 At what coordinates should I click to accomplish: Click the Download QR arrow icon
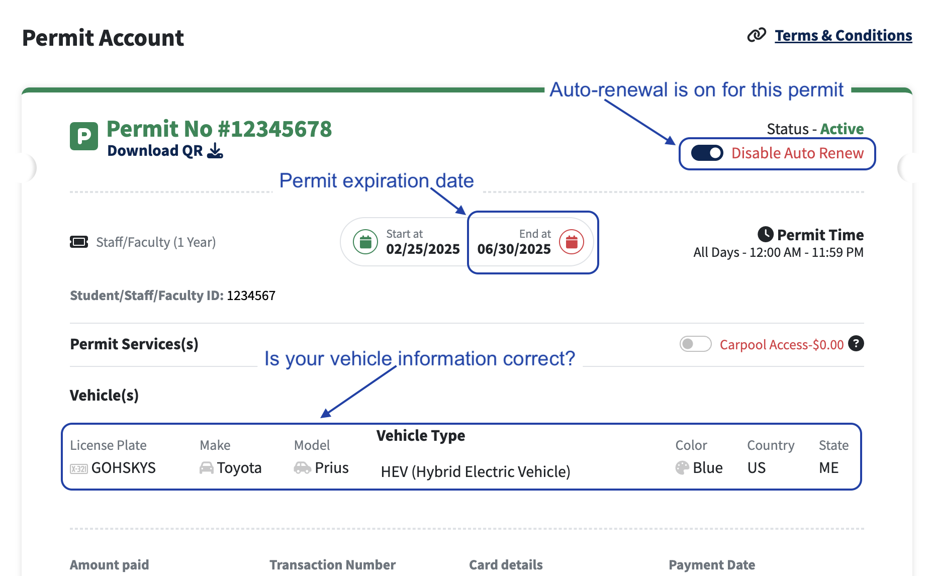click(x=215, y=150)
